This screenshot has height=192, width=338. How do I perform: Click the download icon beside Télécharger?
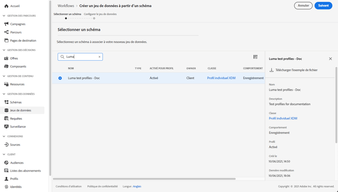(x=272, y=70)
